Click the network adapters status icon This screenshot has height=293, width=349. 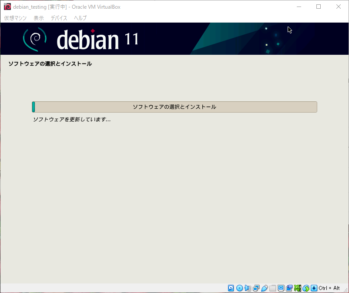point(256,288)
